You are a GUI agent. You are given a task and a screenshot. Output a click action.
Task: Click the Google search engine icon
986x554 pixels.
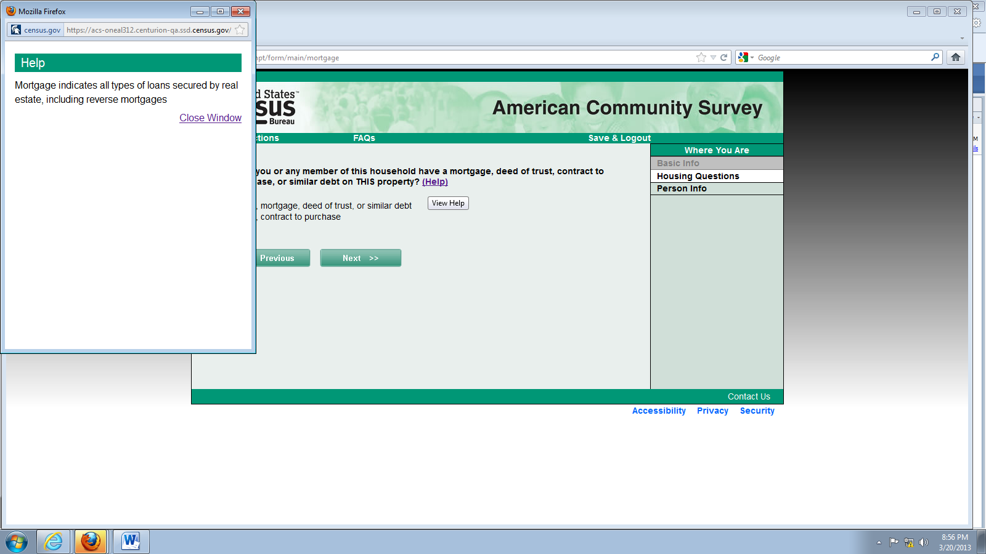tap(743, 57)
